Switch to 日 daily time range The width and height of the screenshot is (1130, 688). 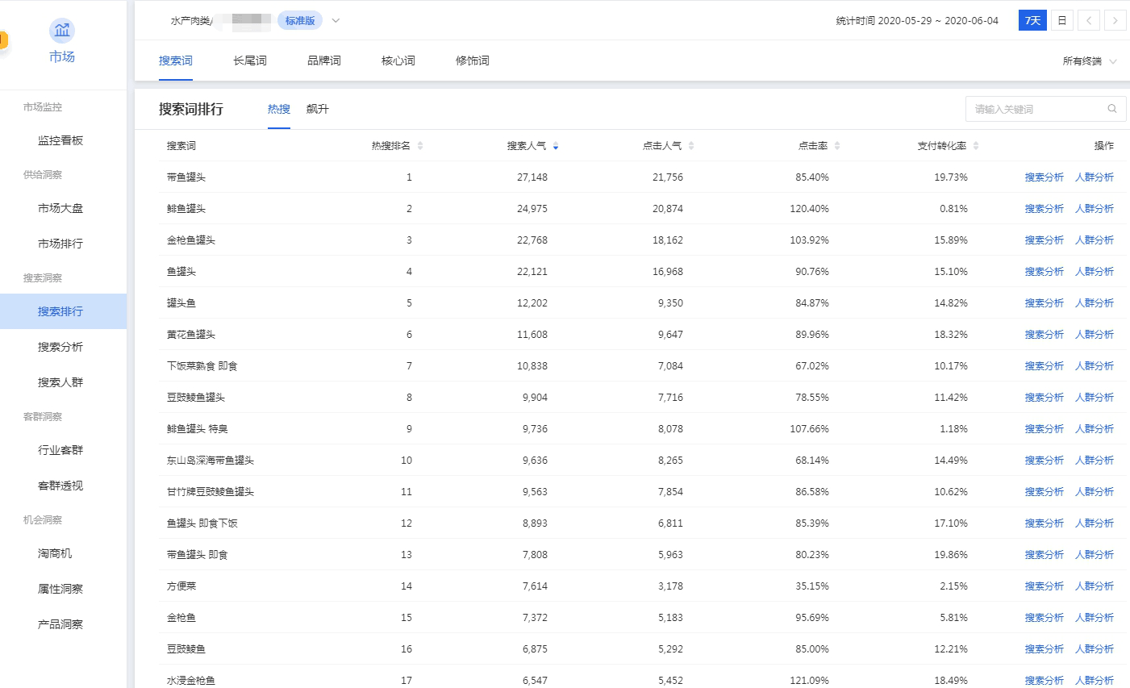coord(1062,21)
